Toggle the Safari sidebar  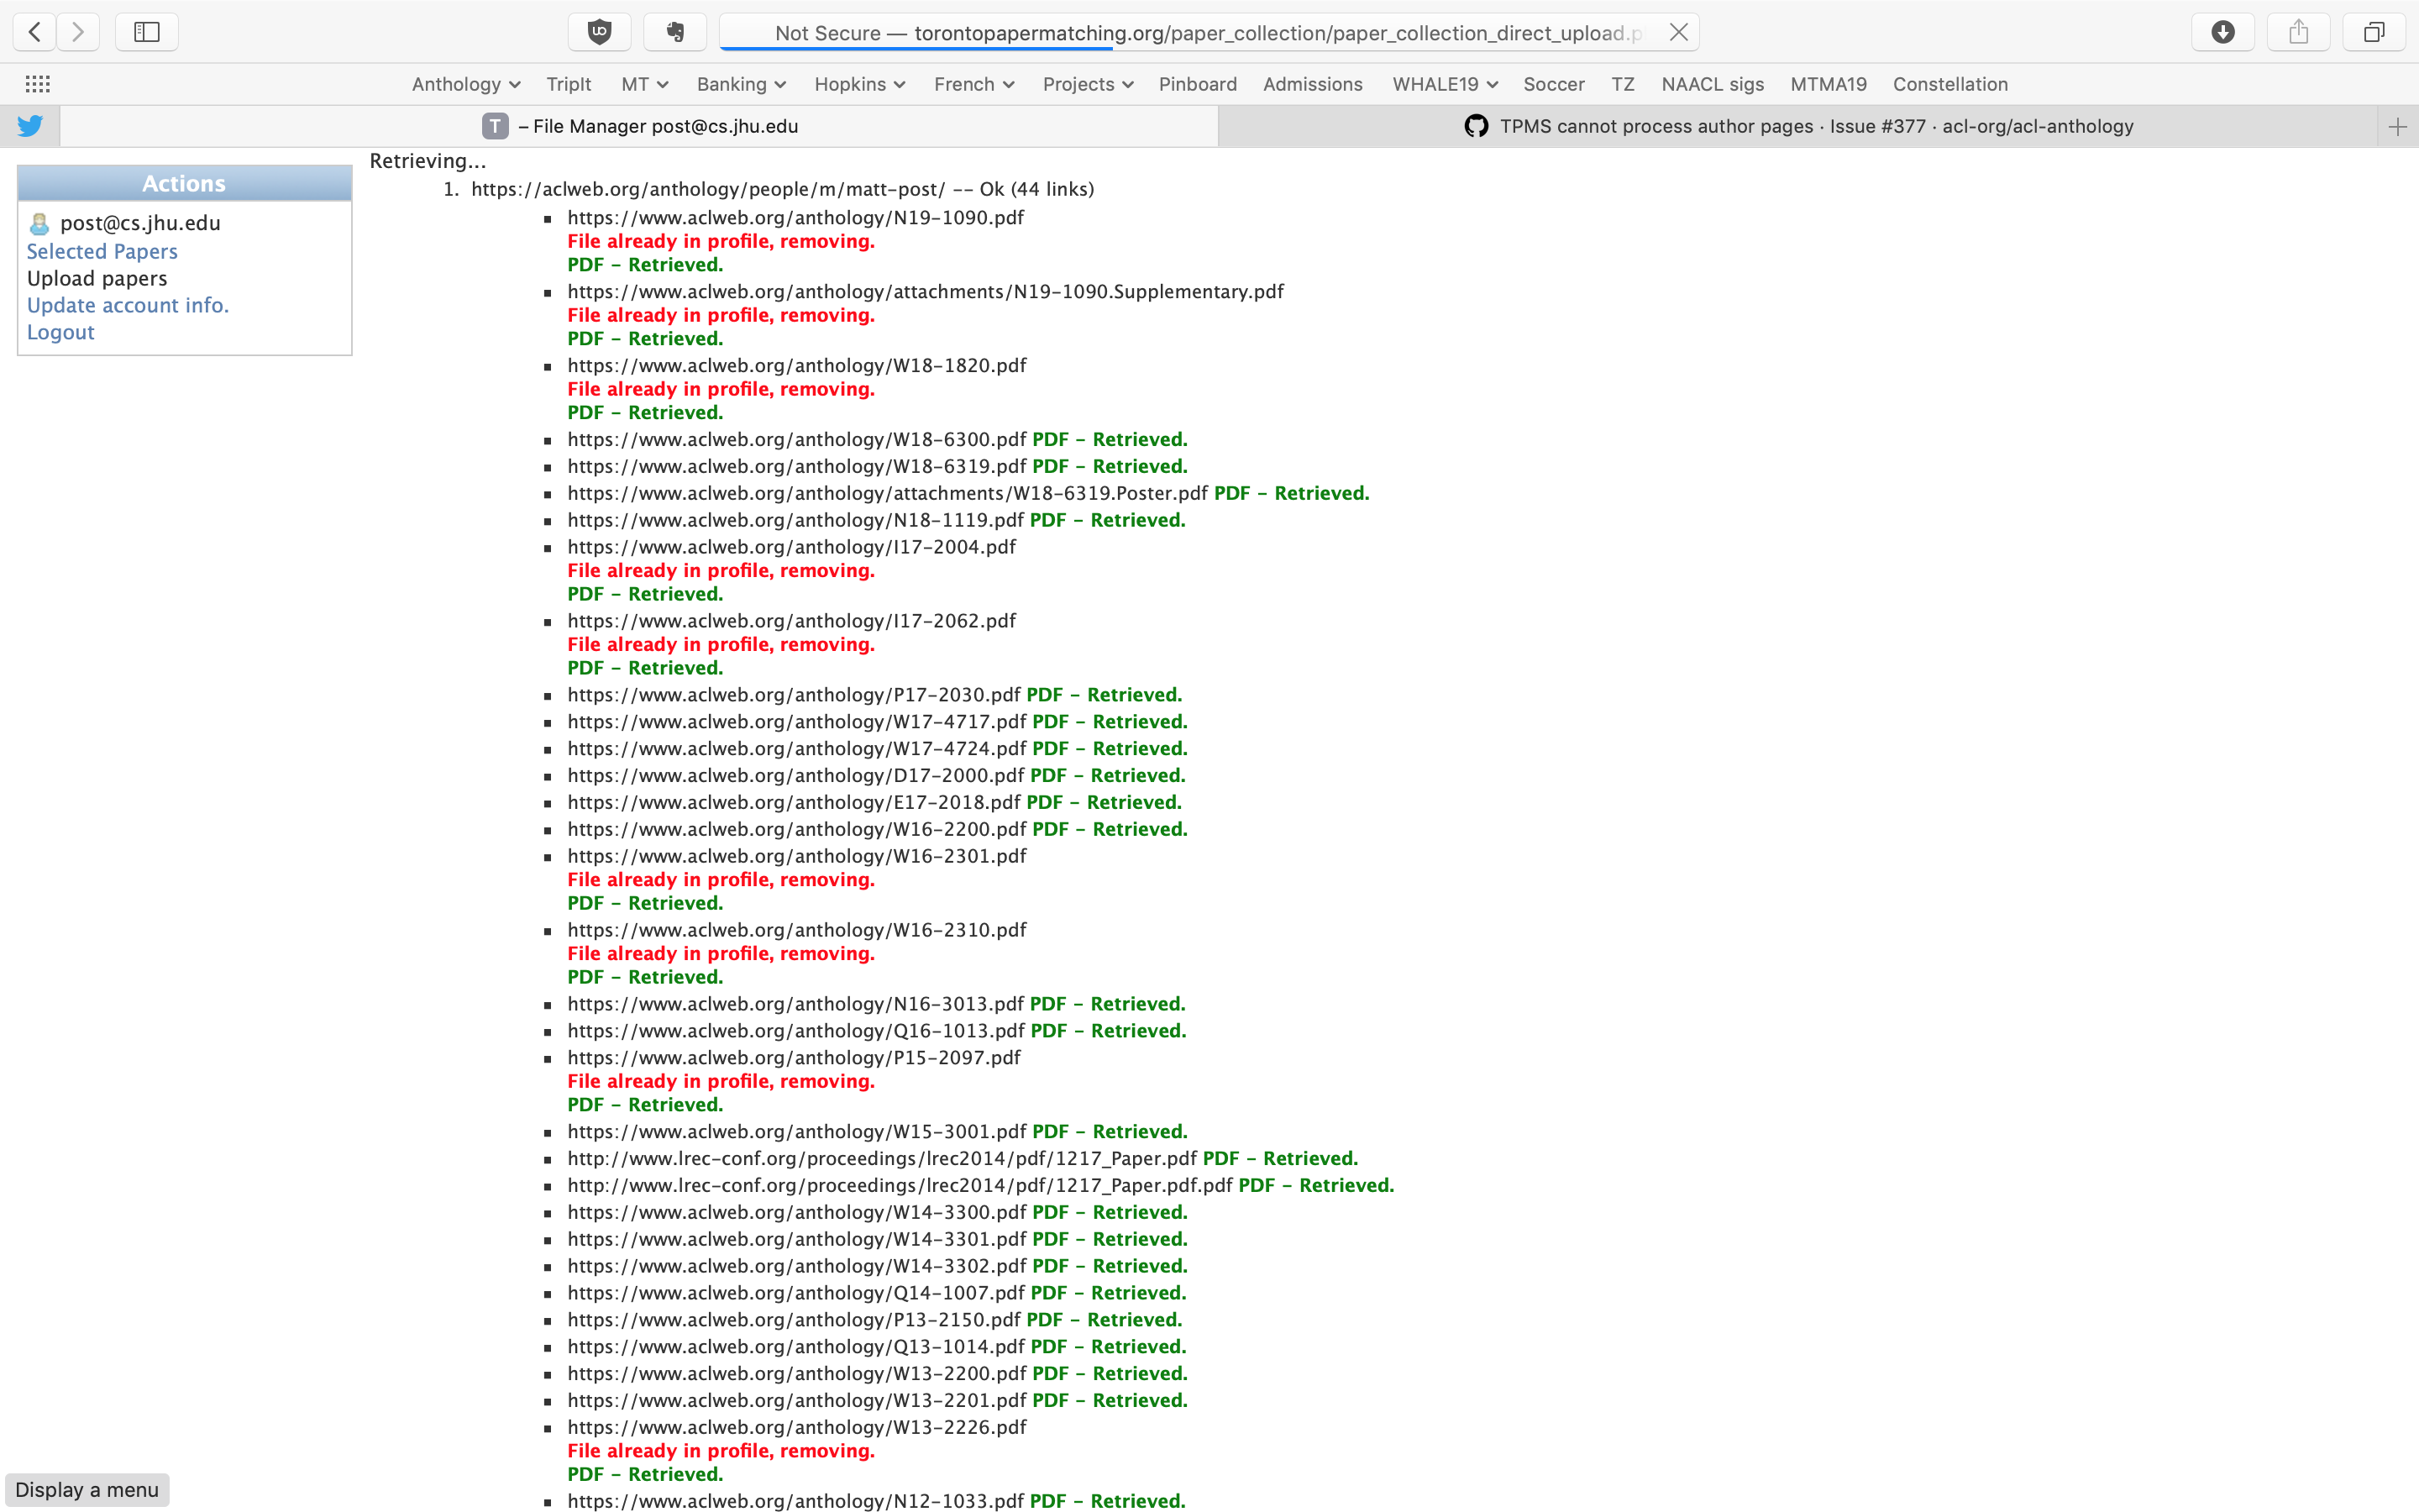pos(146,31)
